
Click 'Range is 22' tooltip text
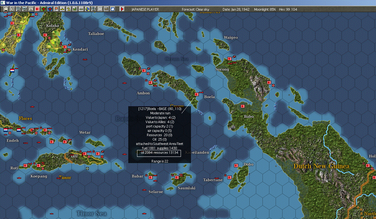pyautogui.click(x=160, y=161)
